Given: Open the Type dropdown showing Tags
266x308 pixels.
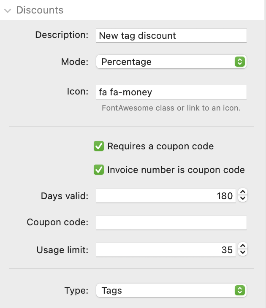Looking at the screenshot, I should (166, 290).
